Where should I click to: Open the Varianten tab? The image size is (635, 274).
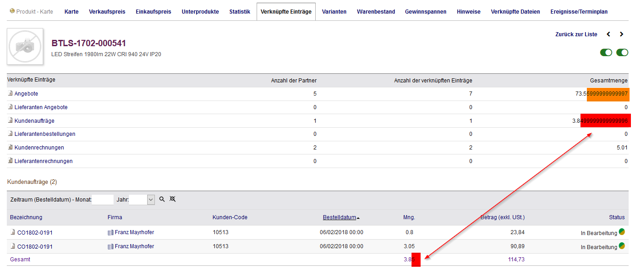pyautogui.click(x=334, y=12)
